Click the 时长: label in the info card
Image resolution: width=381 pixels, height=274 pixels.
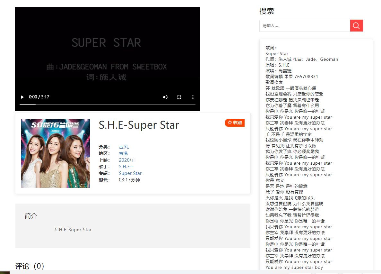[104, 180]
